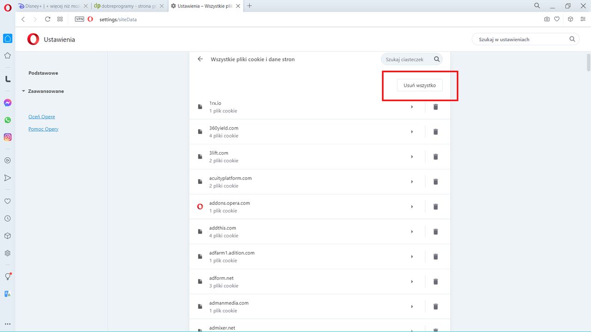
Task: Go back from the cookies list
Action: 200,59
